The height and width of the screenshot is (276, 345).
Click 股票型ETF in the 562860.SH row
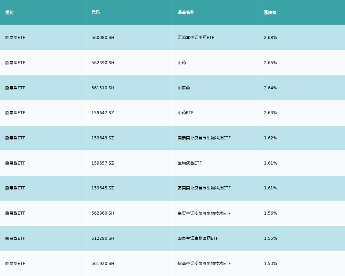click(15, 213)
